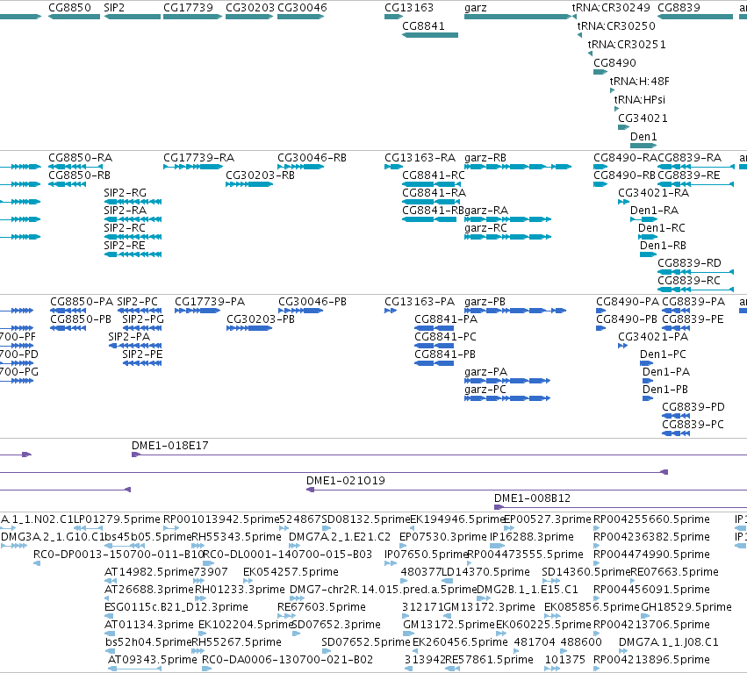Select the Den1 gene bar
The image size is (747, 673).
tap(643, 146)
